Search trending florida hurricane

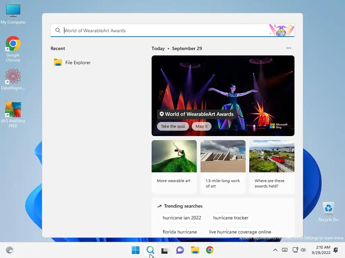(180, 232)
